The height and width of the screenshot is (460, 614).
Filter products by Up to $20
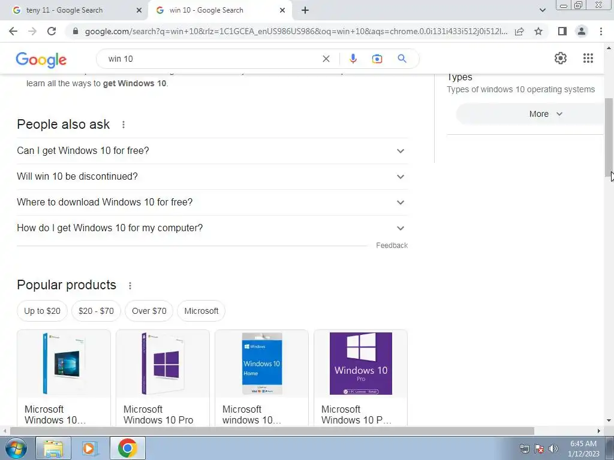click(x=43, y=311)
